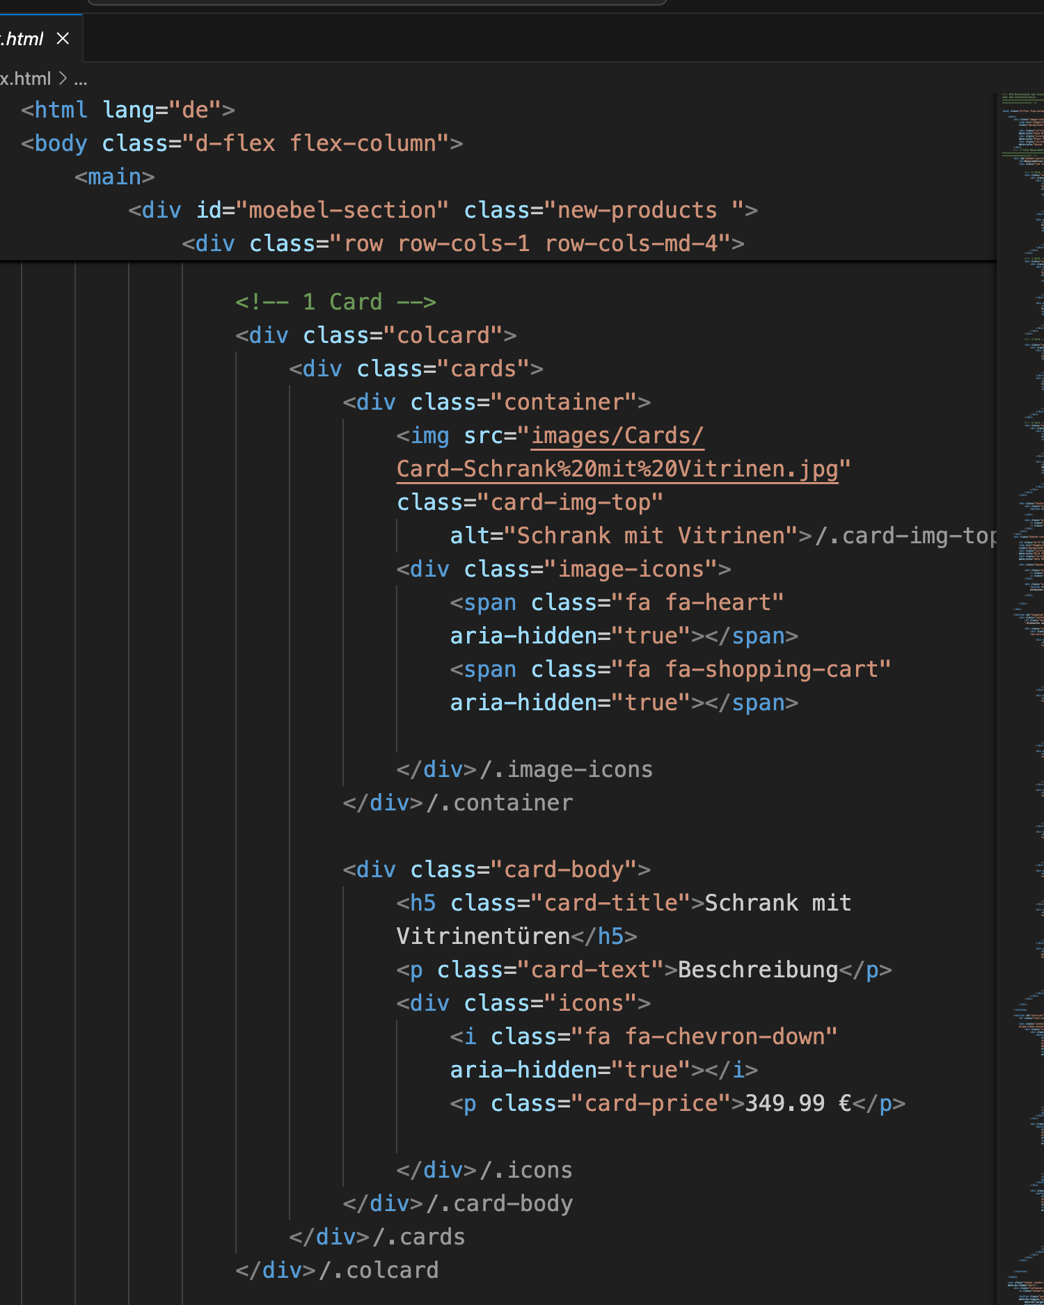Place cursor on the 349.99 € price text

[798, 1103]
